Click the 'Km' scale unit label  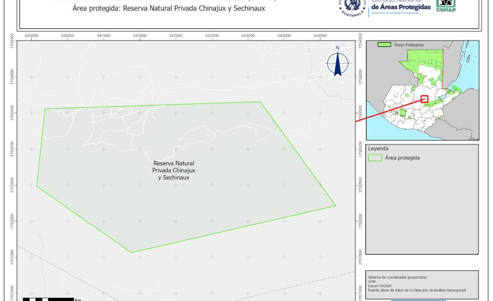point(78,299)
